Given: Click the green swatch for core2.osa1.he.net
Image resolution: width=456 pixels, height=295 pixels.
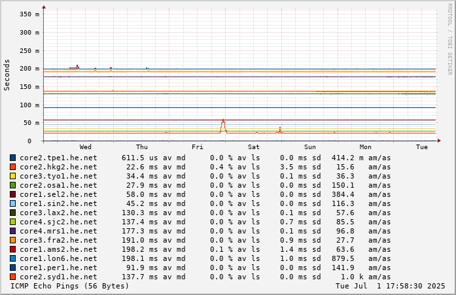Looking at the screenshot, I should coord(13,185).
